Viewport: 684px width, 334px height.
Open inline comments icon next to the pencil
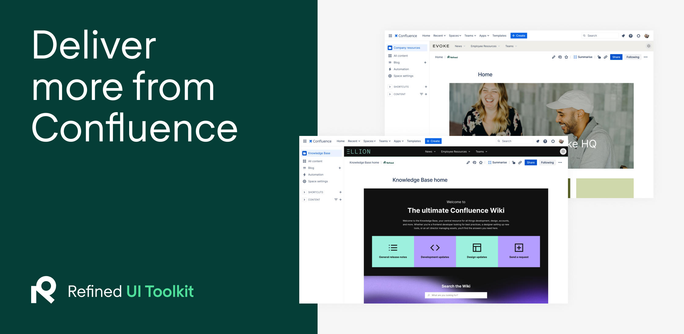tap(475, 162)
